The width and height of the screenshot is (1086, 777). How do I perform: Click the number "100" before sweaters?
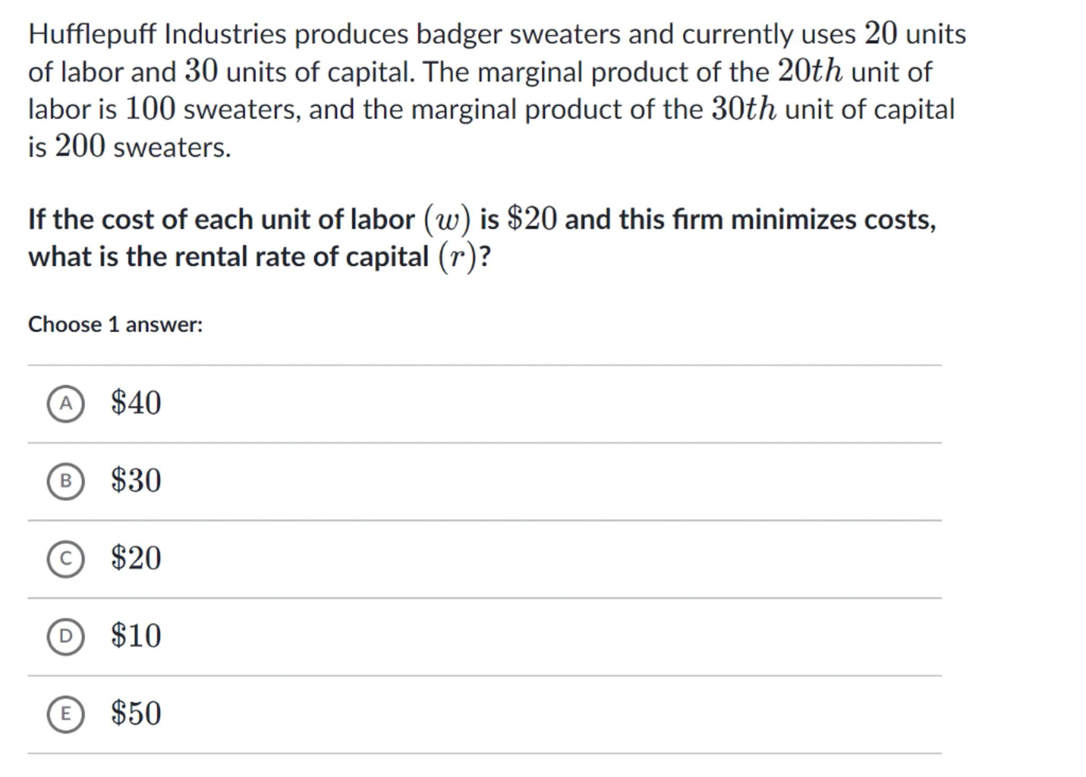(150, 109)
